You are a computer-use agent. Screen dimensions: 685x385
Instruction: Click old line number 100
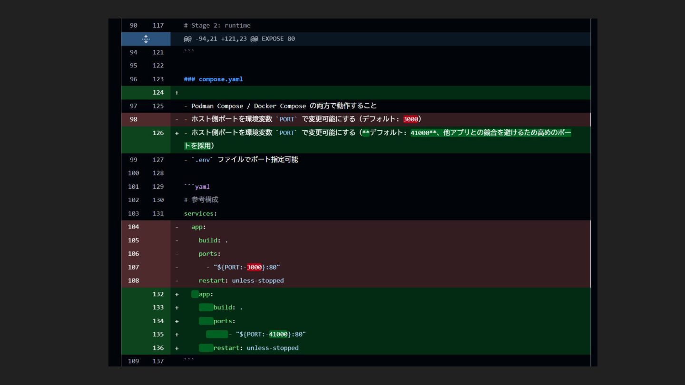click(x=134, y=173)
